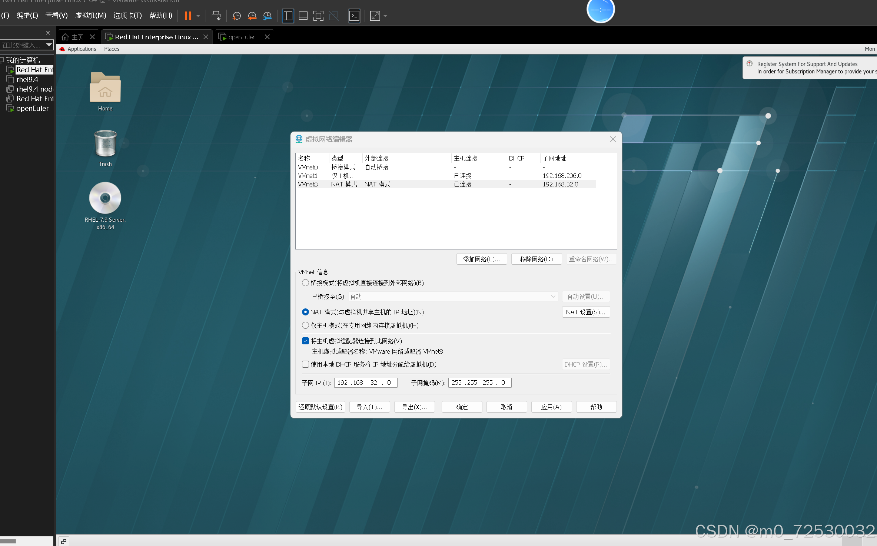Click the send Ctrl+Alt+Del toolbar icon
The image size is (877, 546).
(x=216, y=16)
